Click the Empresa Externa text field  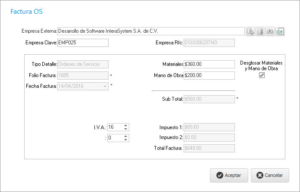point(150,31)
